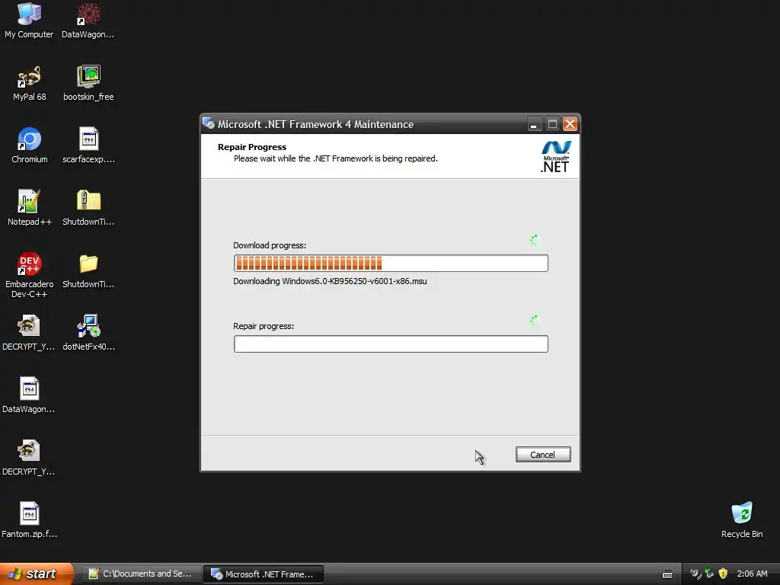Click the speaker volume tray icon
The height and width of the screenshot is (585, 780).
695,574
